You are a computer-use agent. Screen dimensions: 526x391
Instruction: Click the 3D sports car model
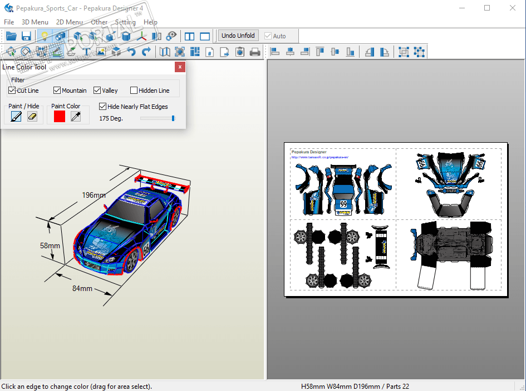click(132, 225)
